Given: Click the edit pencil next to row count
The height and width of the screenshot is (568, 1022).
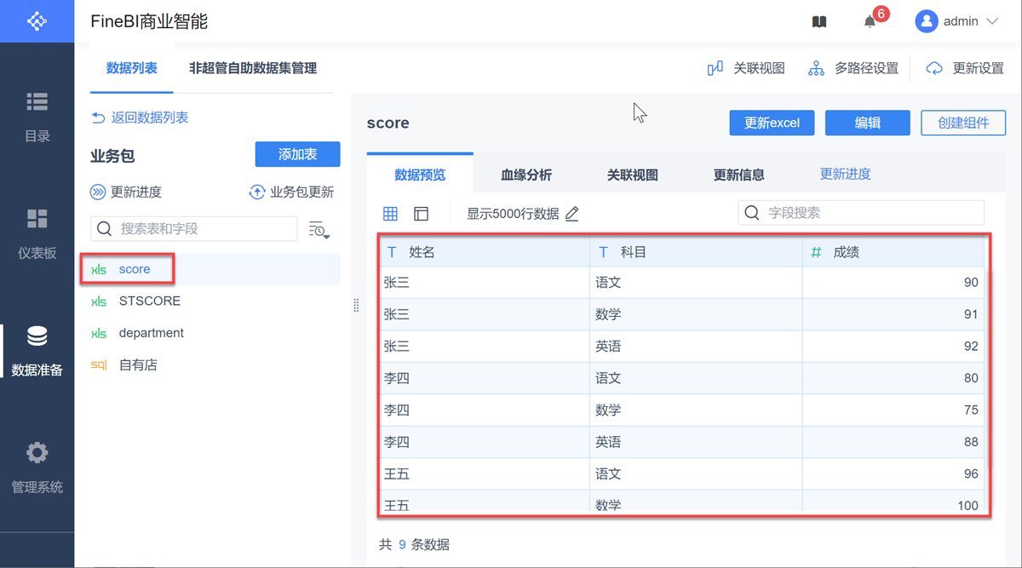Looking at the screenshot, I should click(x=572, y=214).
